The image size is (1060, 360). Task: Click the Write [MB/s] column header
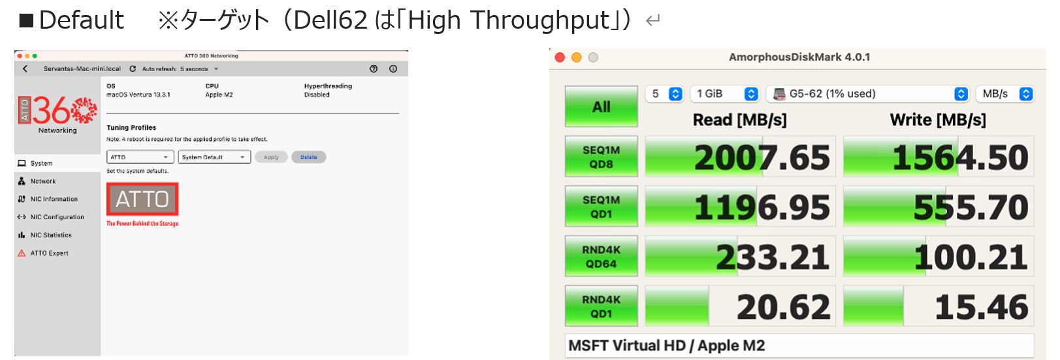[939, 120]
